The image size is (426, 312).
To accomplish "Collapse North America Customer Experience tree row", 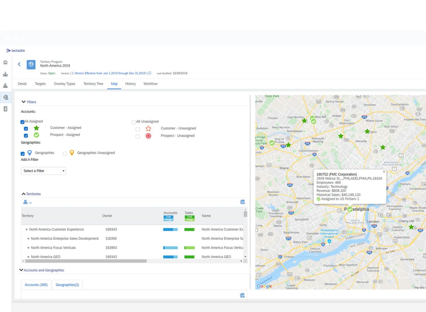I will point(26,229).
